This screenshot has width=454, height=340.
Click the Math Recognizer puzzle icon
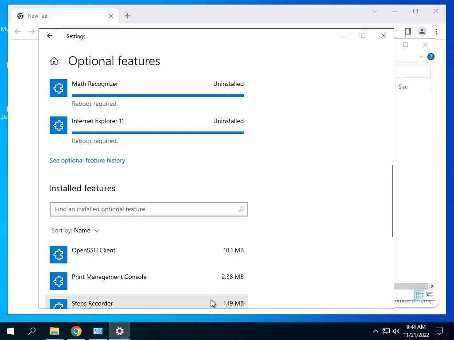(x=59, y=88)
